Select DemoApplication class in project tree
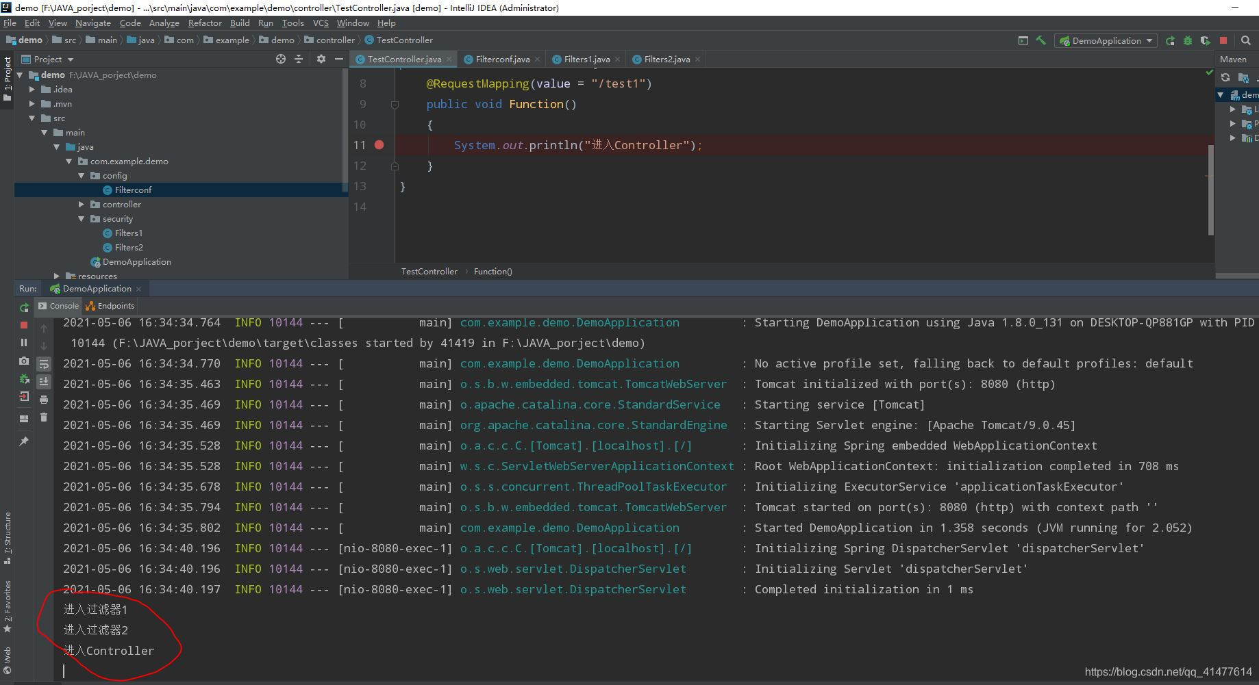Viewport: 1259px width, 685px height. coord(136,262)
